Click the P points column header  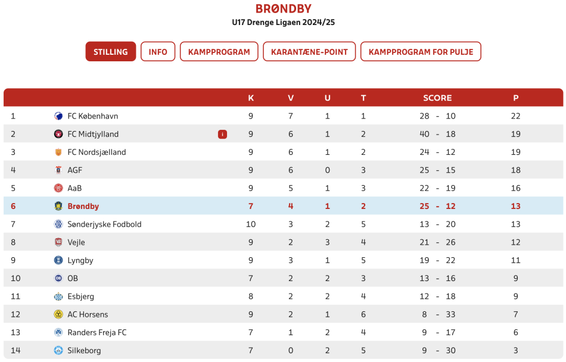tap(516, 98)
